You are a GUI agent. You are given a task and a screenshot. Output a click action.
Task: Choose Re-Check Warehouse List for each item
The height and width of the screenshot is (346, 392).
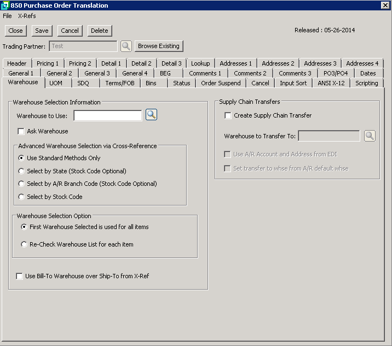tap(24, 244)
